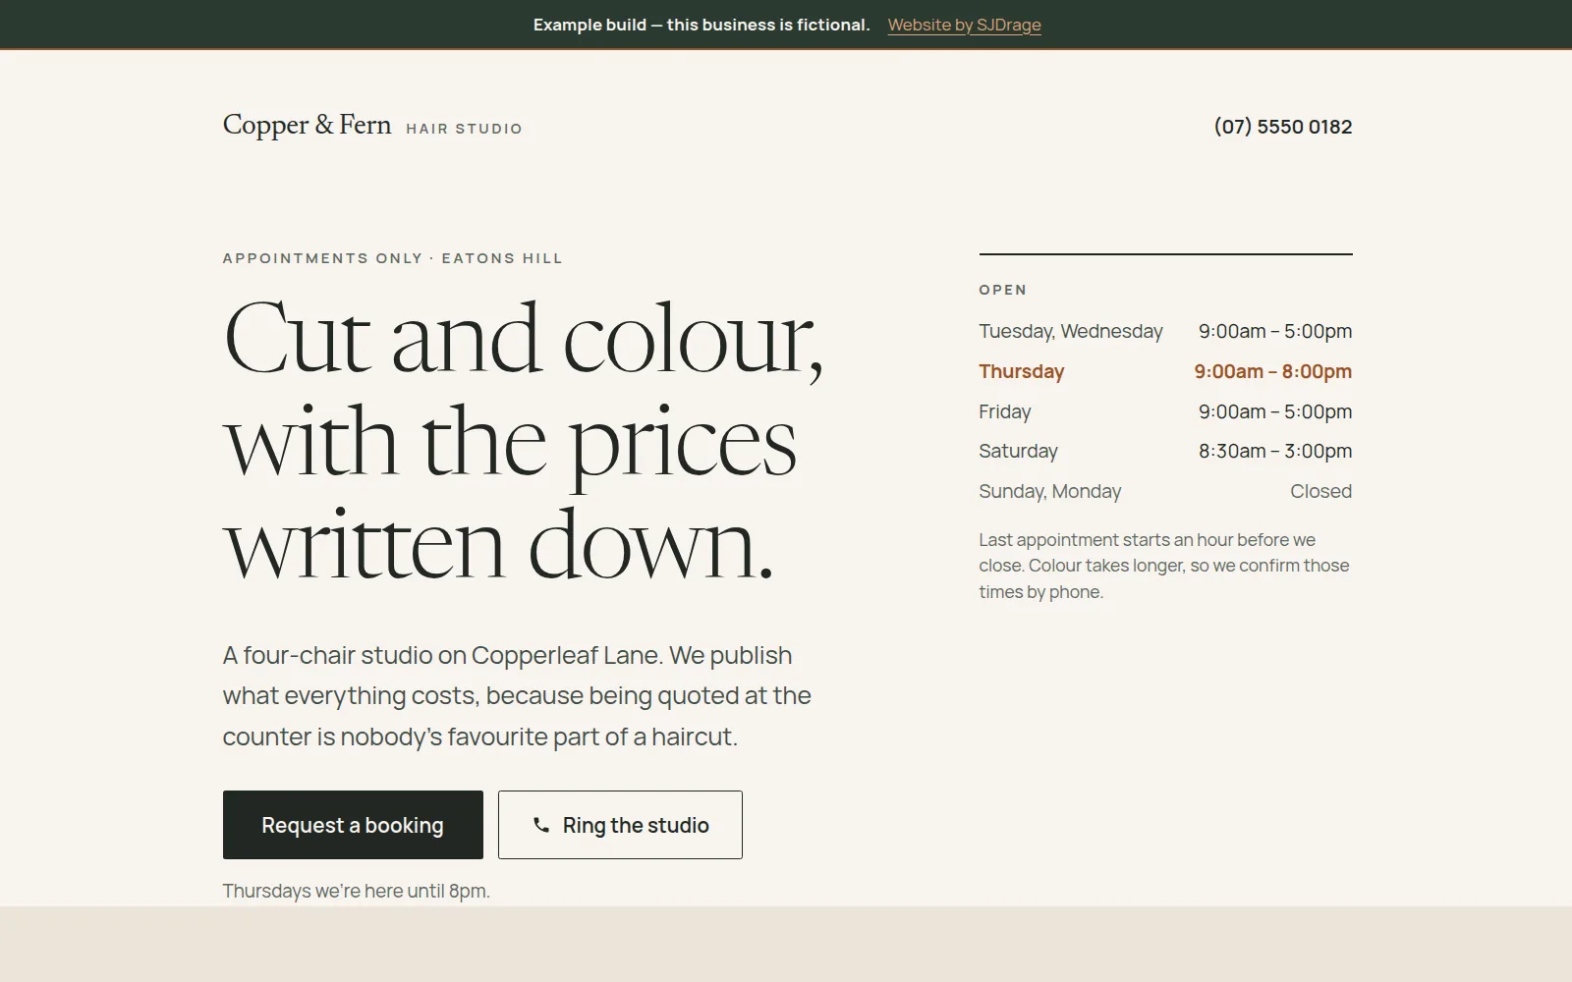Click the Thursdays we're here until 8pm note
Image resolution: width=1572 pixels, height=982 pixels.
357,891
